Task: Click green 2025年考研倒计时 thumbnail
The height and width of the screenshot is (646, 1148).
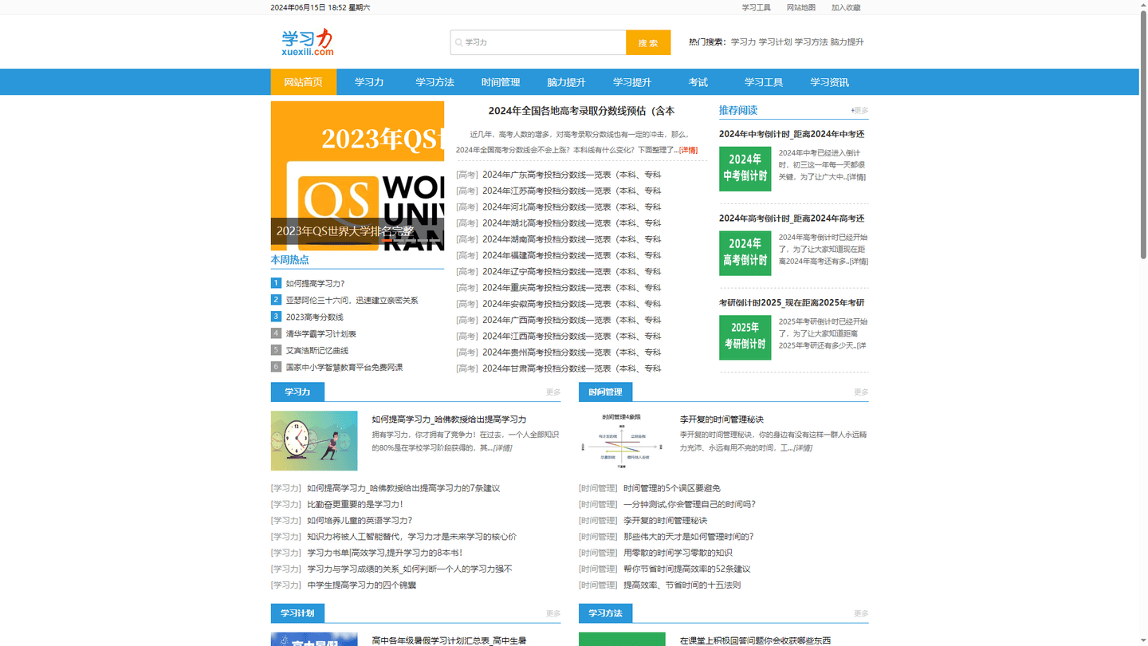Action: (745, 337)
